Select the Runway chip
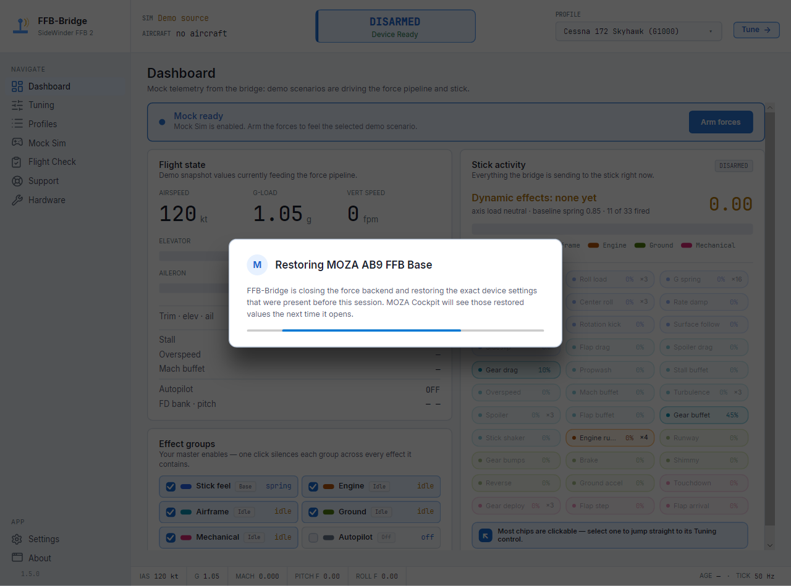 coord(704,438)
